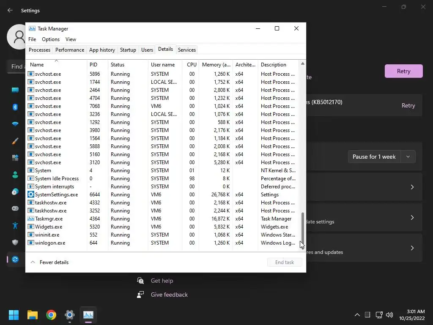Image resolution: width=433 pixels, height=325 pixels.
Task: Sort by the User name column header
Action: pos(165,65)
